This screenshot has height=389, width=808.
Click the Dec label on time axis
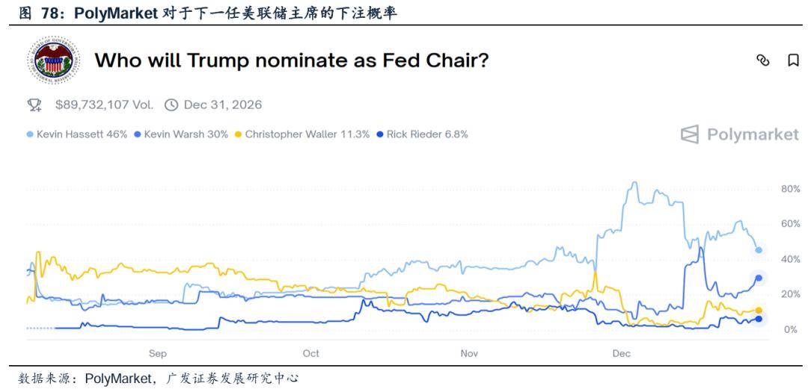tap(621, 353)
